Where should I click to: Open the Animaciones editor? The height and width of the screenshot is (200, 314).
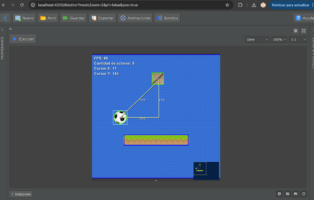[x=135, y=18]
